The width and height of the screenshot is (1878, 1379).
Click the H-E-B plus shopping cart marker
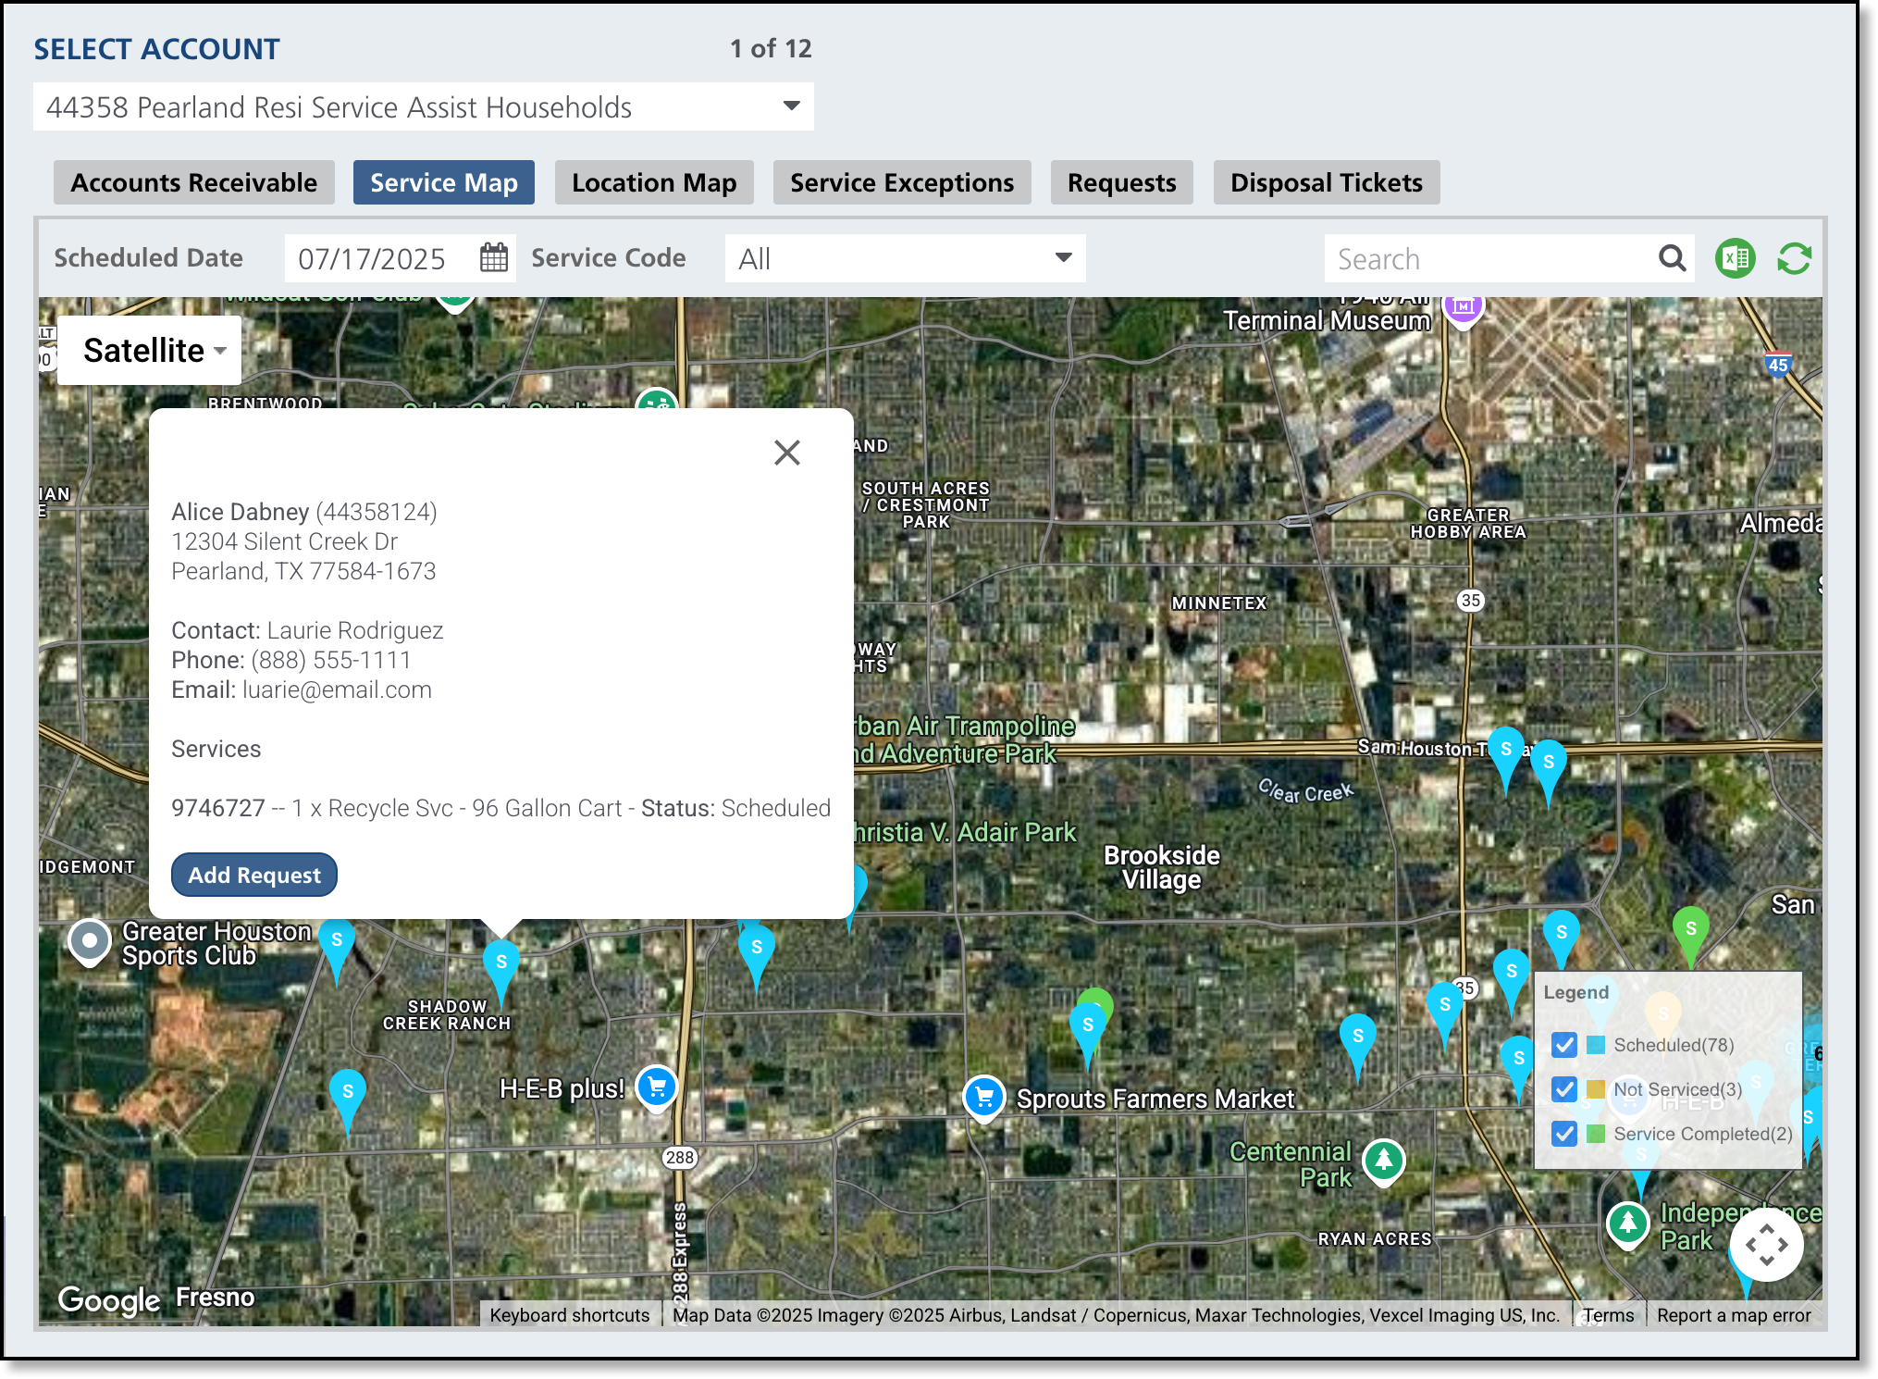pos(657,1087)
